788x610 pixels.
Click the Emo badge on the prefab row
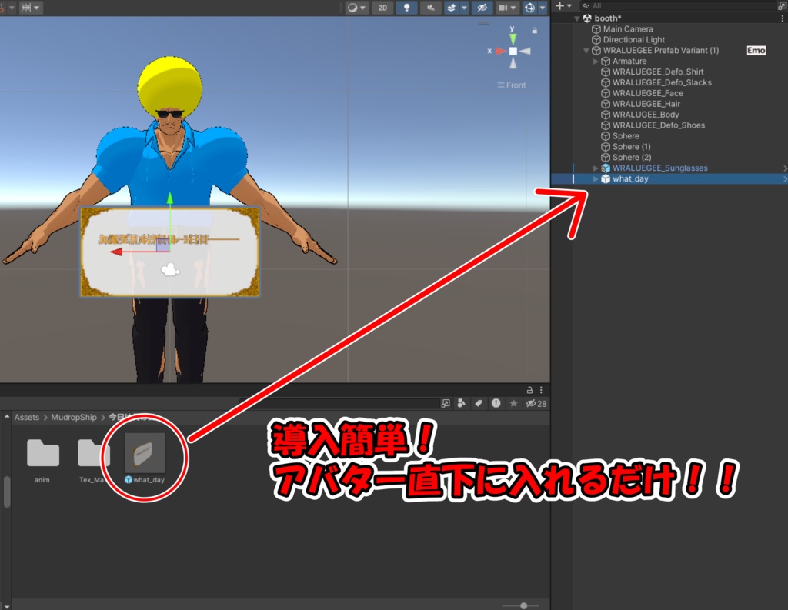[x=756, y=50]
